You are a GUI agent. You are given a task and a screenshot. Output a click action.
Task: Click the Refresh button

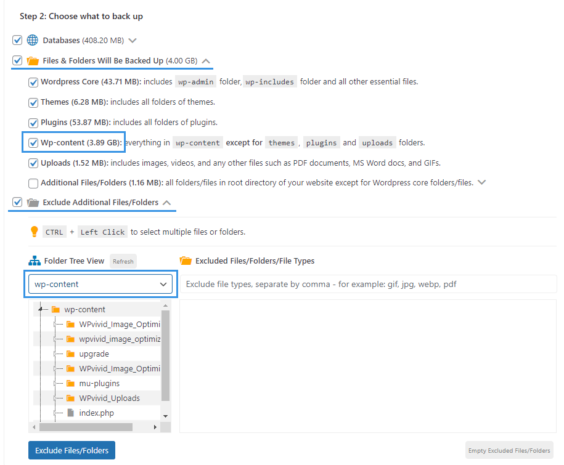coord(123,261)
